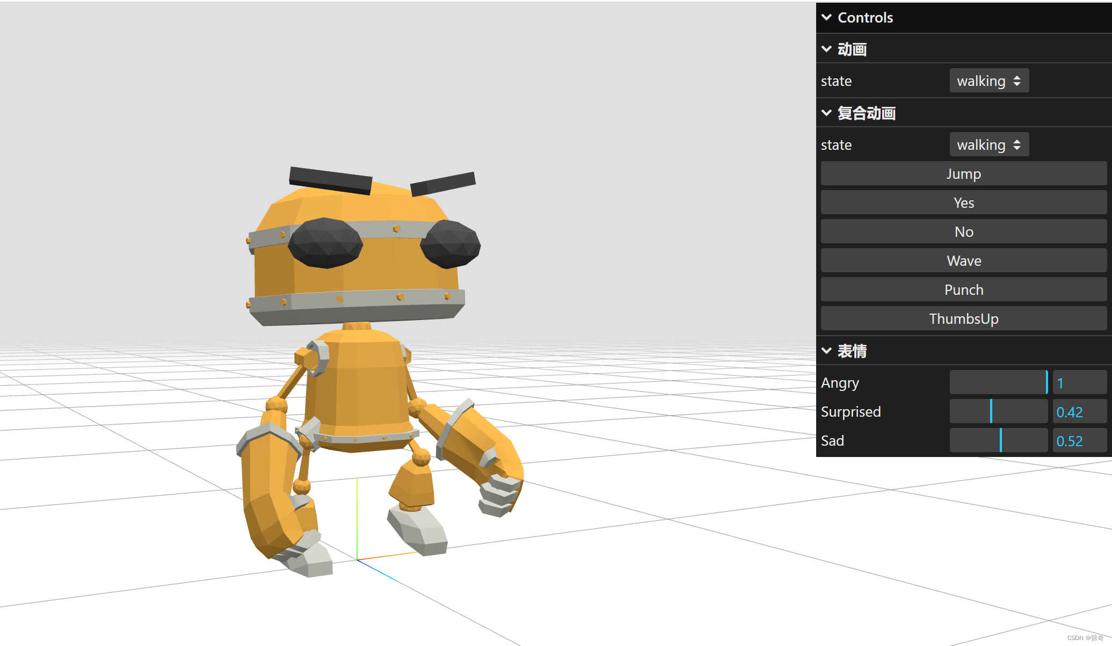This screenshot has height=646, width=1112.
Task: Collapse the 复合动画 folder chevron
Action: [827, 113]
